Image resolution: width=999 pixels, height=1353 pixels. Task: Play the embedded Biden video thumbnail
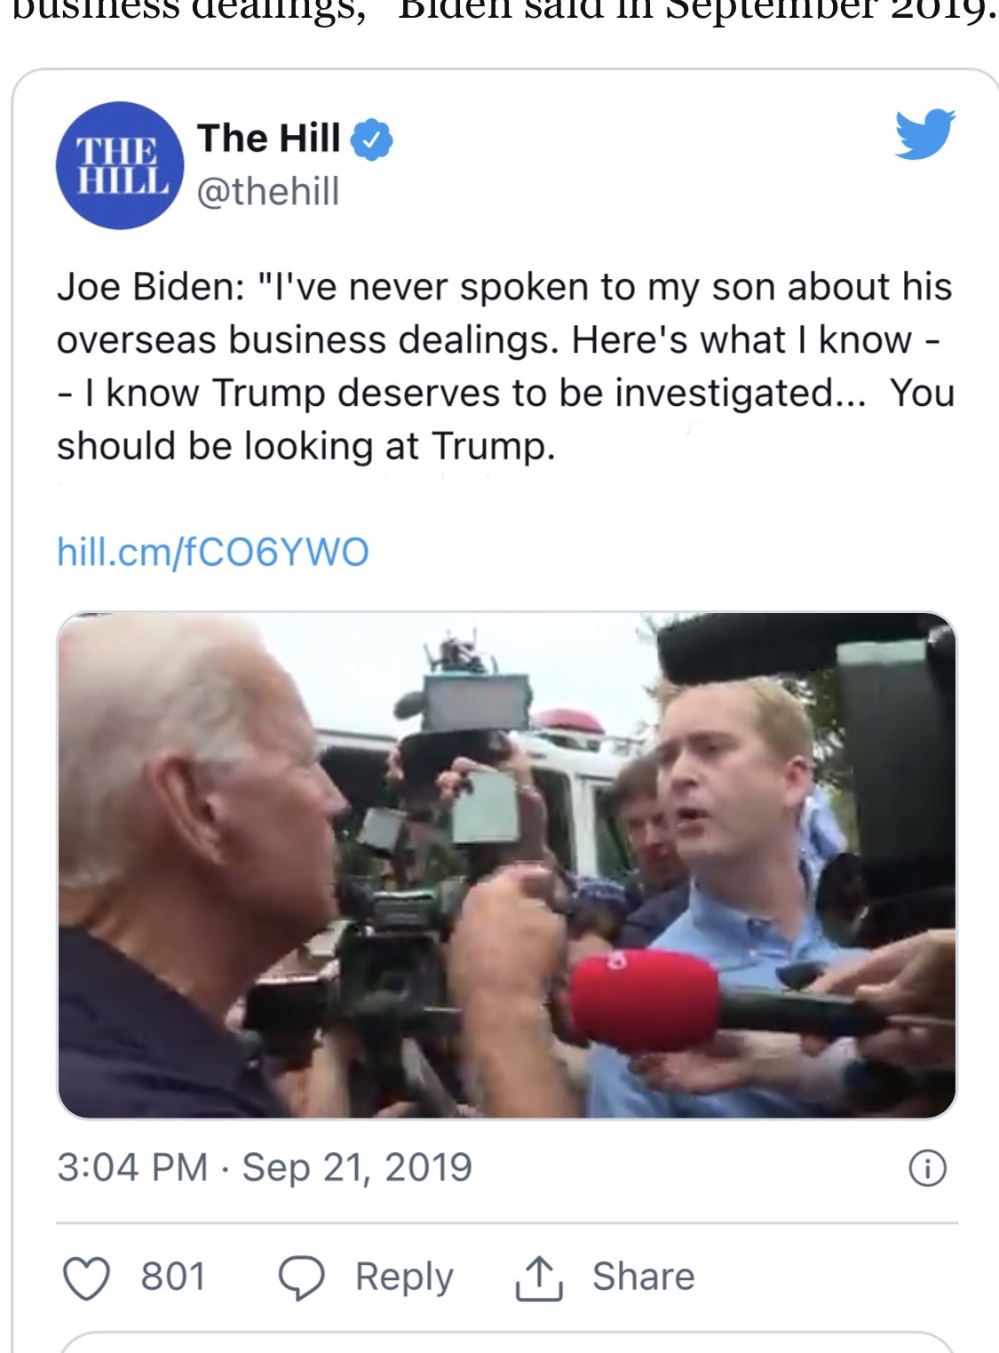[x=507, y=865]
